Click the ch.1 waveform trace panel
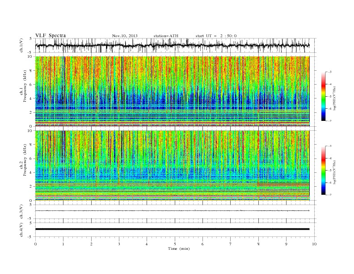 coord(176,45)
